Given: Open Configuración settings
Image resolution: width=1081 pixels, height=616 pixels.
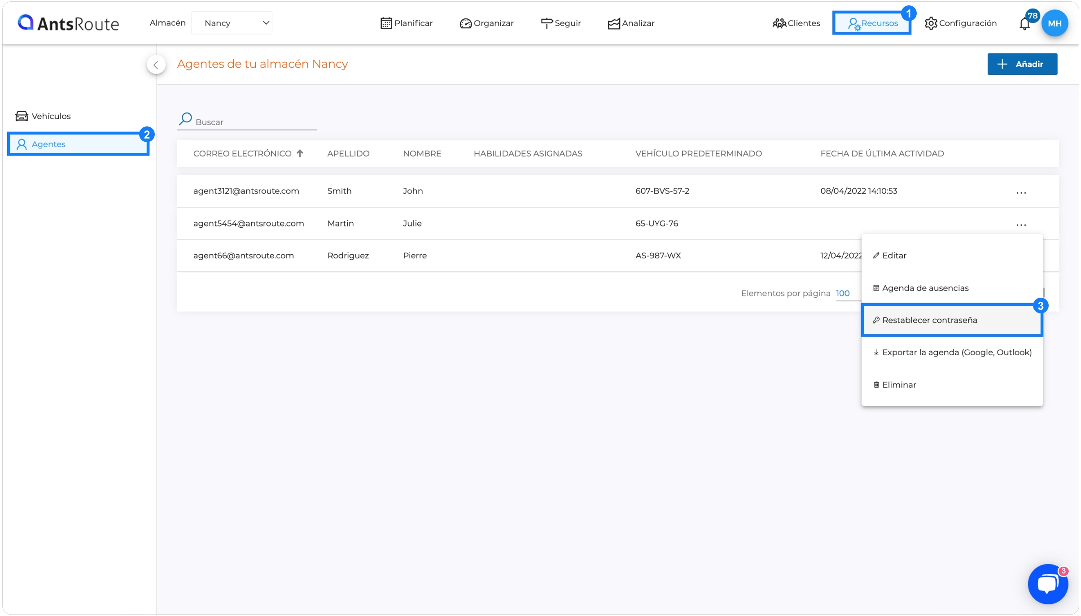Looking at the screenshot, I should [960, 23].
